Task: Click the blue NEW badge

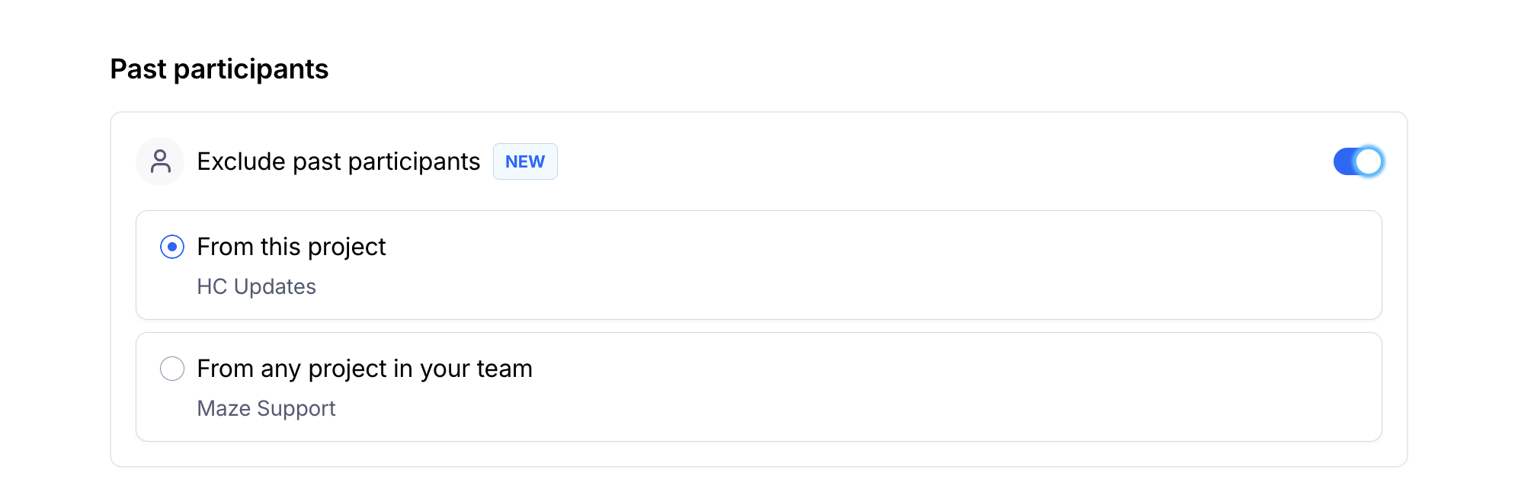Action: (x=525, y=161)
